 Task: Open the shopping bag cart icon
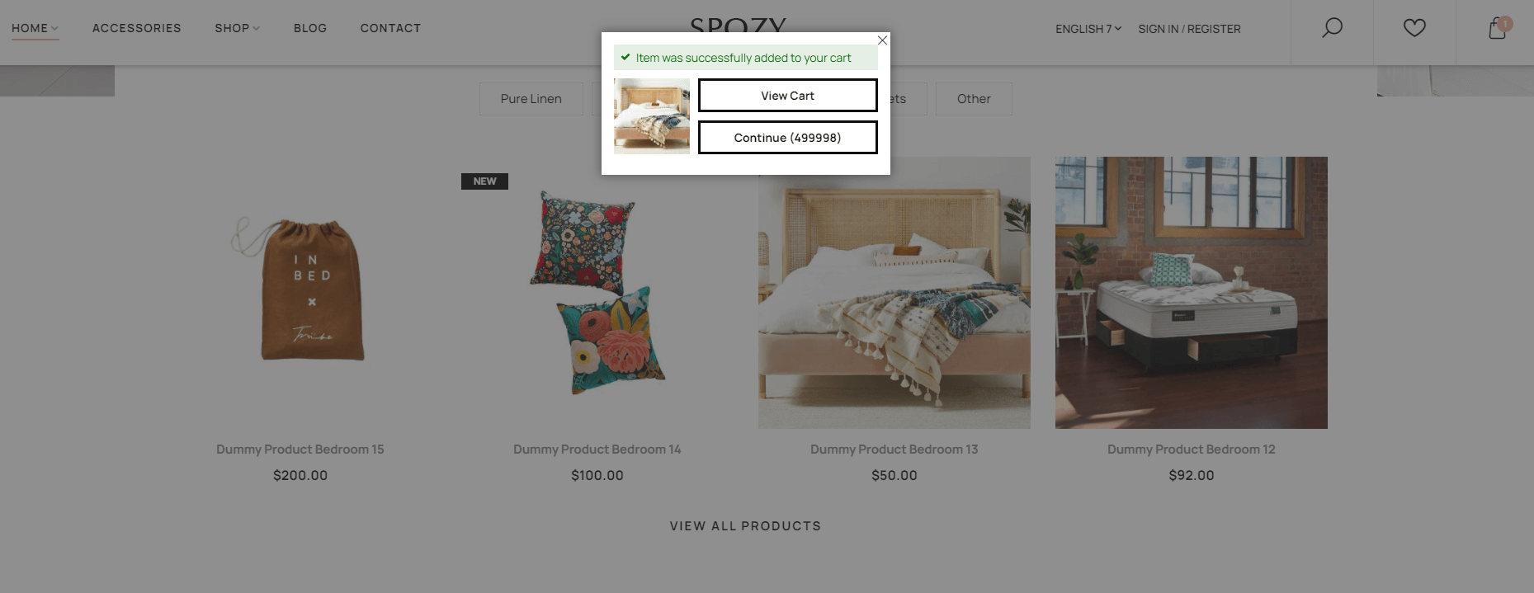click(x=1498, y=29)
